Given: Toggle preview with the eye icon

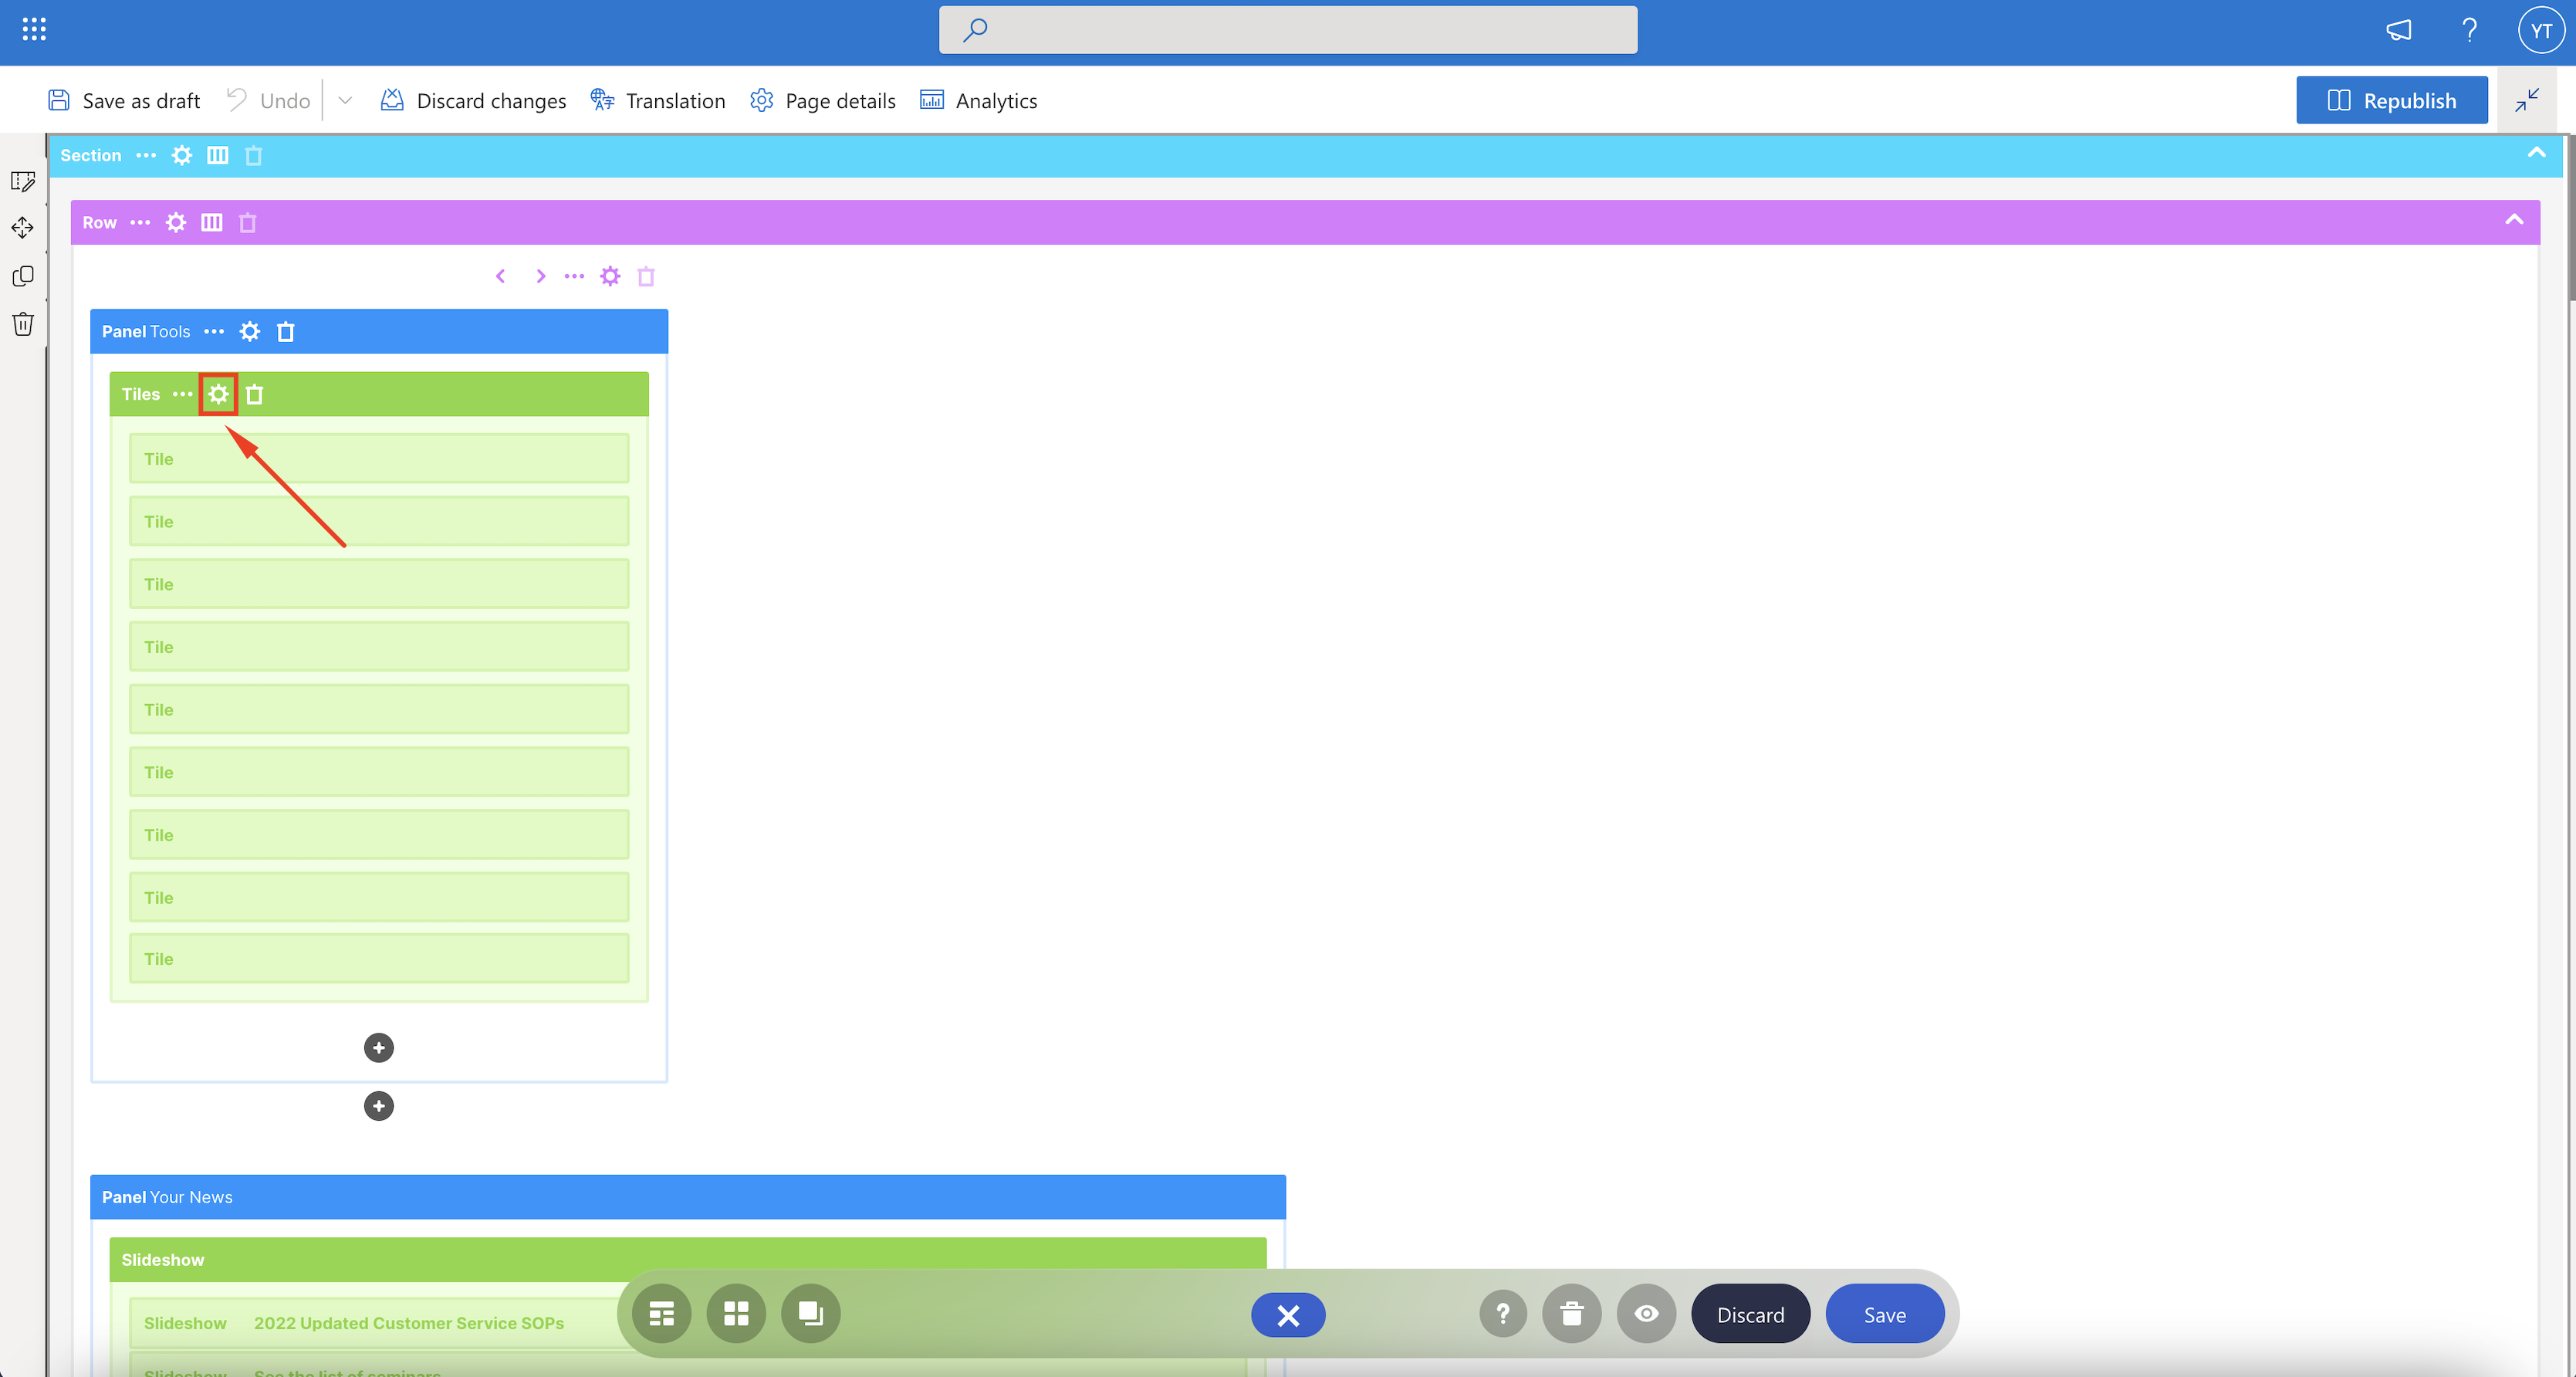Looking at the screenshot, I should click(x=1646, y=1314).
